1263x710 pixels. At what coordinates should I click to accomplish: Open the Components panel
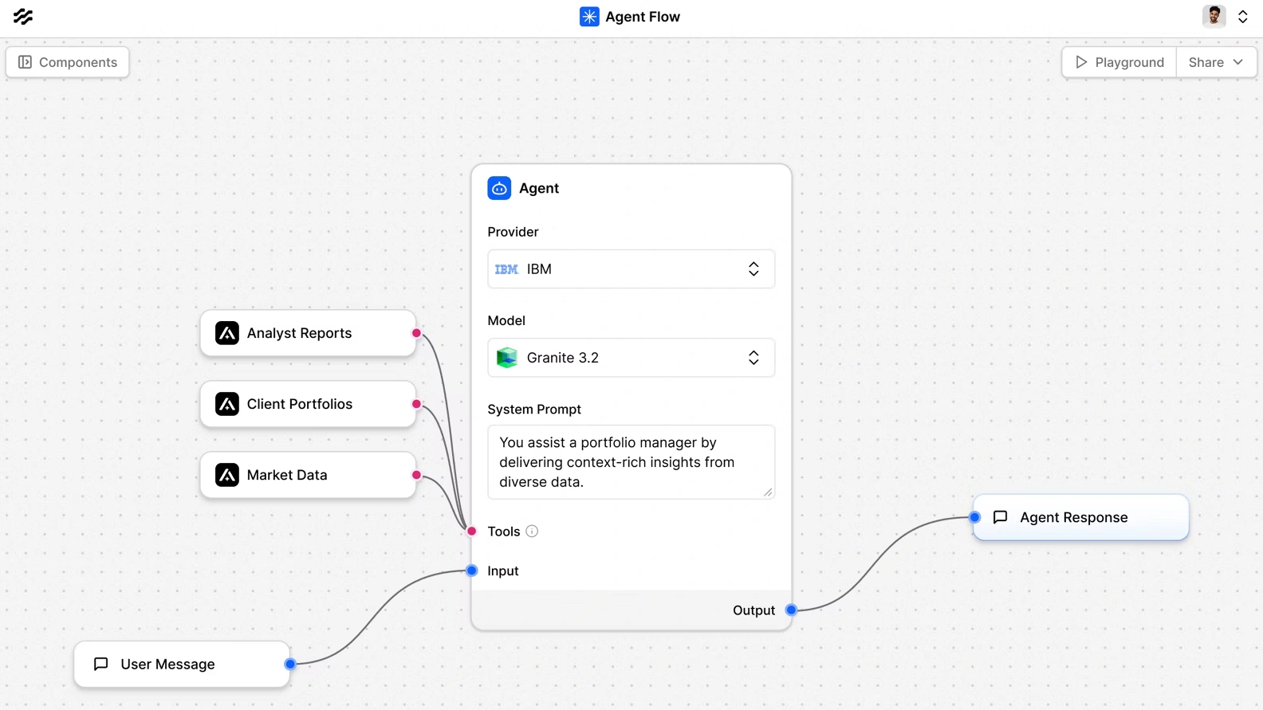tap(68, 62)
